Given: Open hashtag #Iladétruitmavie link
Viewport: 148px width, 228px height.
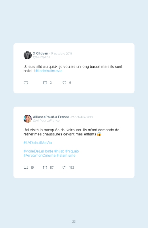Looking at the screenshot, I should click(x=49, y=71).
